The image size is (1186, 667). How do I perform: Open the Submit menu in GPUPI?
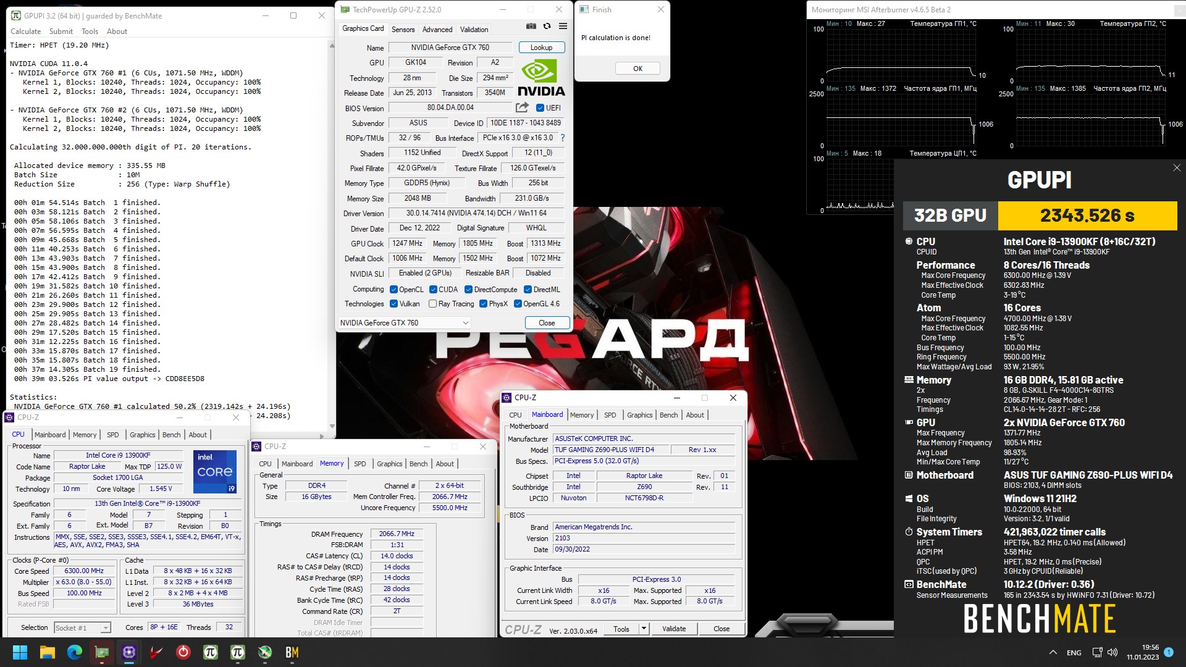click(x=61, y=31)
